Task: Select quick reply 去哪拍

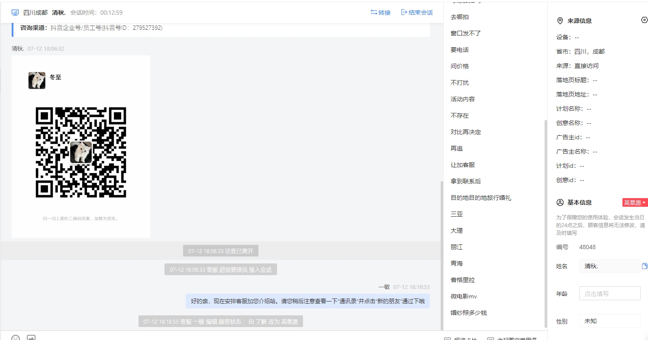Action: pos(460,17)
